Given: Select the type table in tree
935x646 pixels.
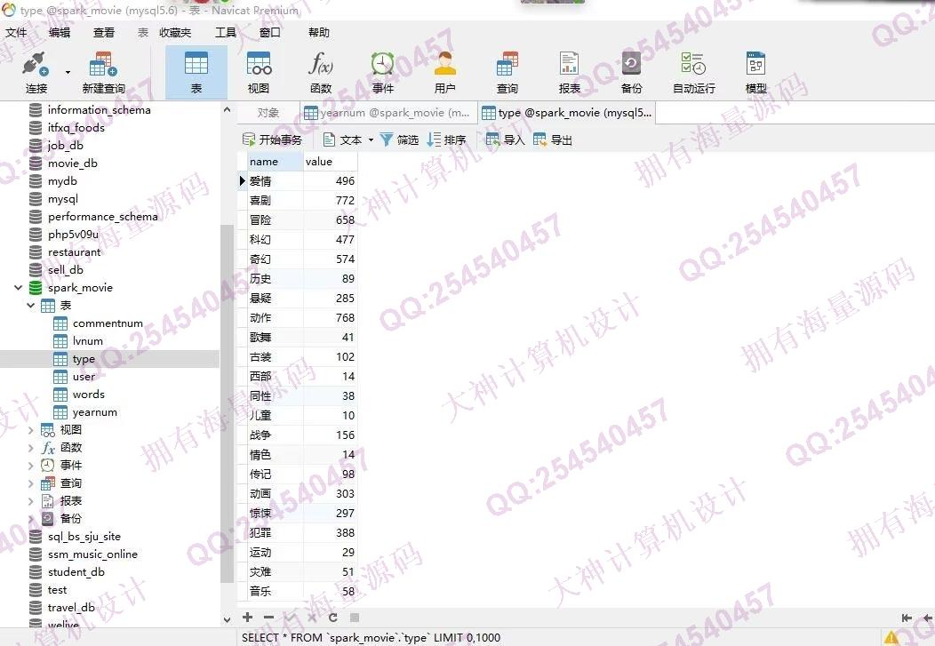Looking at the screenshot, I should 84,359.
